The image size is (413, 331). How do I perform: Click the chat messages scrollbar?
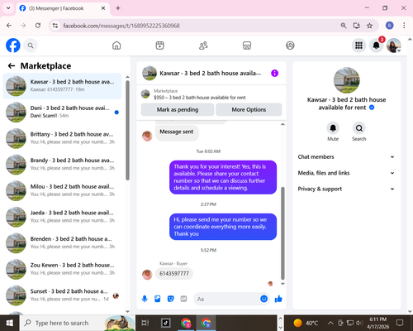coord(282,233)
